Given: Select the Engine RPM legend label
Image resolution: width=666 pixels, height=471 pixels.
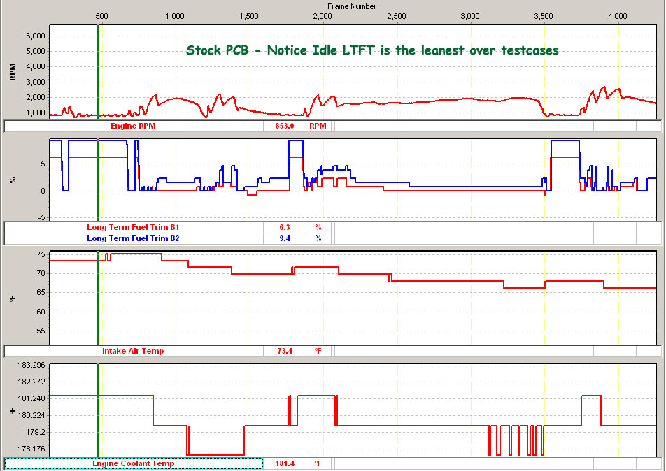Looking at the screenshot, I should pos(134,126).
